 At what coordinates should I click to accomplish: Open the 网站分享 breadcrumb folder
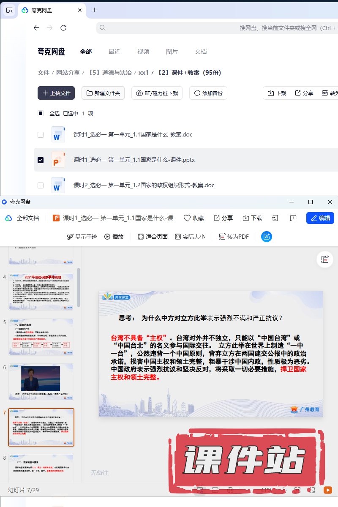[68, 73]
